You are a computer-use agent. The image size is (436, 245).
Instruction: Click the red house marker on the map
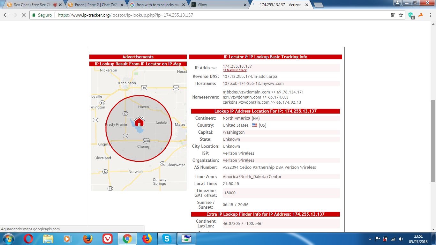139,121
